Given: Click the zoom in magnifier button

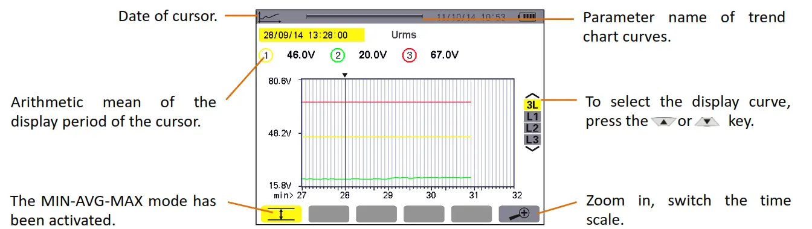Looking at the screenshot, I should pos(519,214).
